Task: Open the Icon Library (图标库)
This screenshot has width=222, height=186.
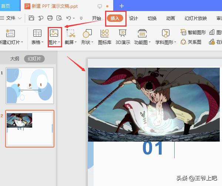Action: pyautogui.click(x=105, y=33)
